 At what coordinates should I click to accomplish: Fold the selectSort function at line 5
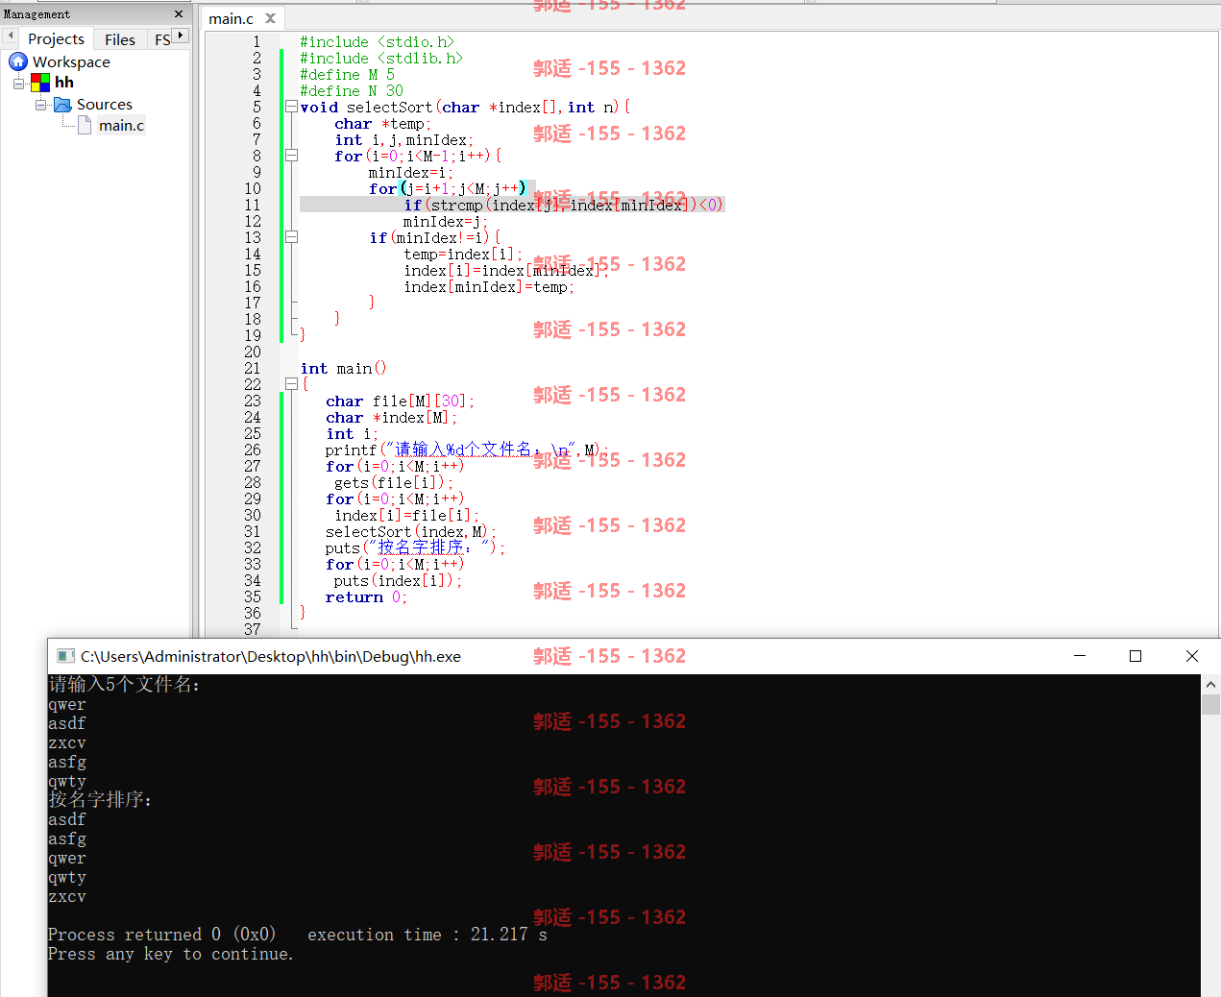[291, 107]
